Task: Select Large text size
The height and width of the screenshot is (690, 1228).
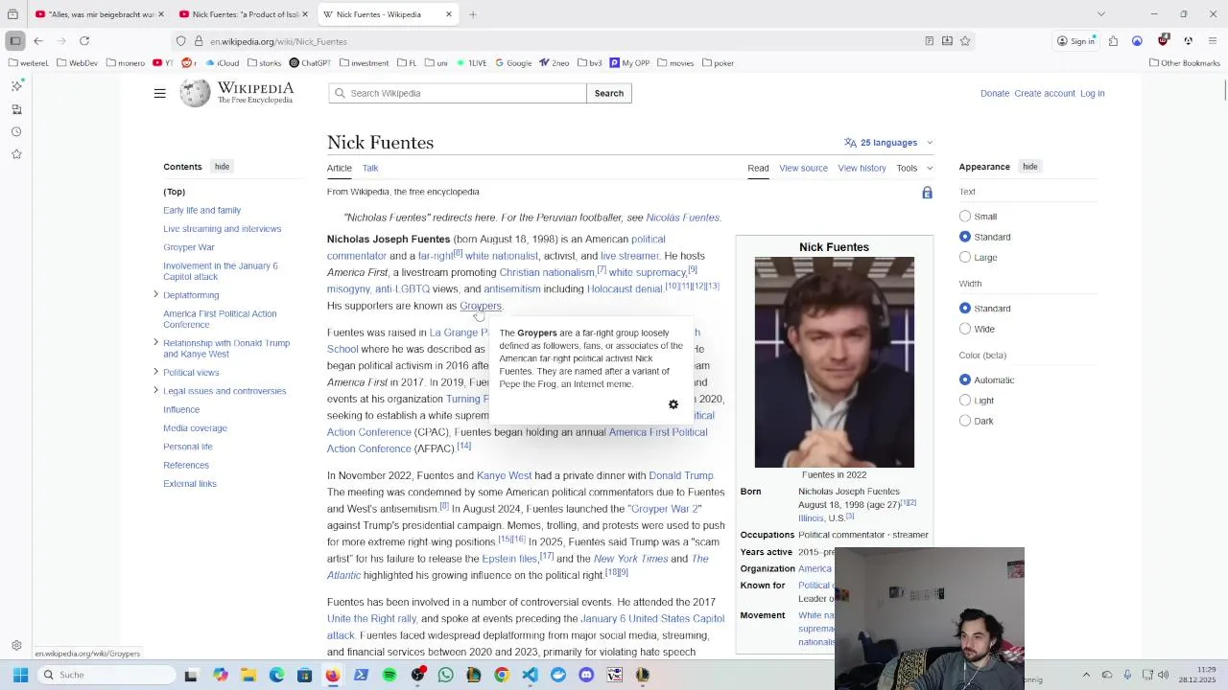Action: pos(965,257)
